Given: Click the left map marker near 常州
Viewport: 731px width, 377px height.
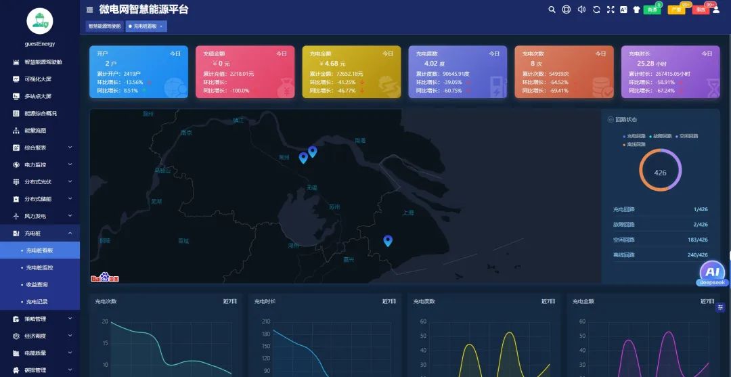Looking at the screenshot, I should coord(303,158).
